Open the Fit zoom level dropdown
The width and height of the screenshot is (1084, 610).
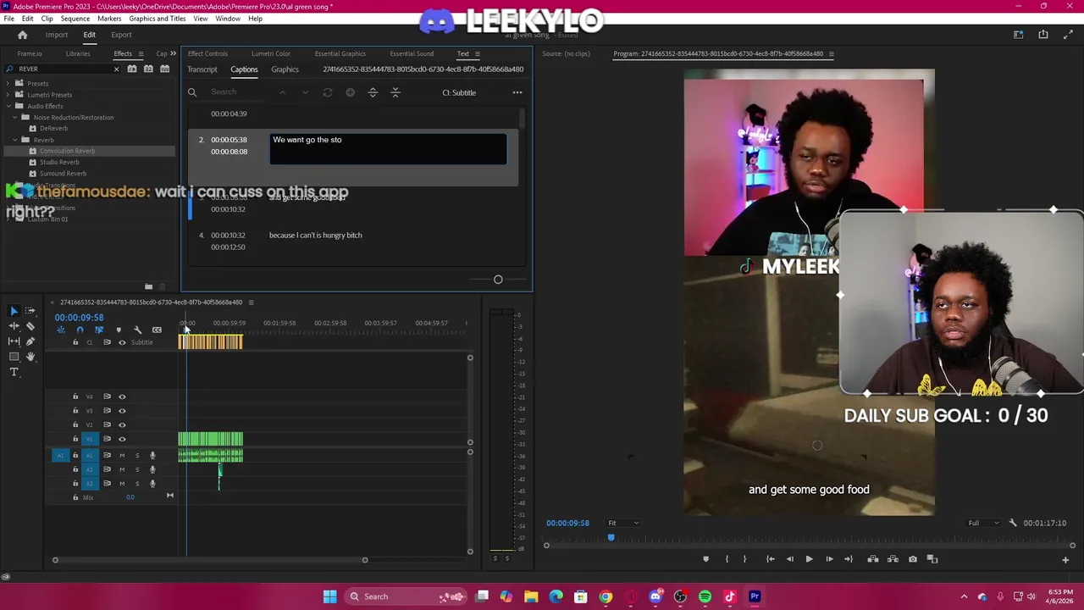click(x=623, y=523)
